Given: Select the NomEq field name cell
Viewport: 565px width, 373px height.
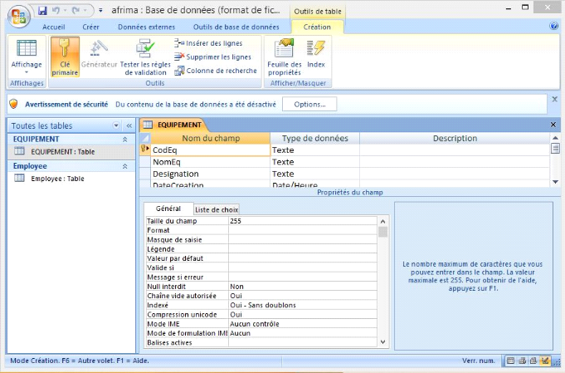Looking at the screenshot, I should pos(210,162).
